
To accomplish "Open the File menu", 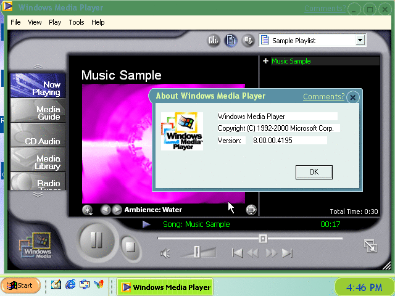I will [x=15, y=22].
